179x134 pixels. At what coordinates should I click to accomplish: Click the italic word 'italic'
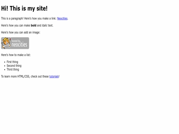pyautogui.click(x=45, y=25)
